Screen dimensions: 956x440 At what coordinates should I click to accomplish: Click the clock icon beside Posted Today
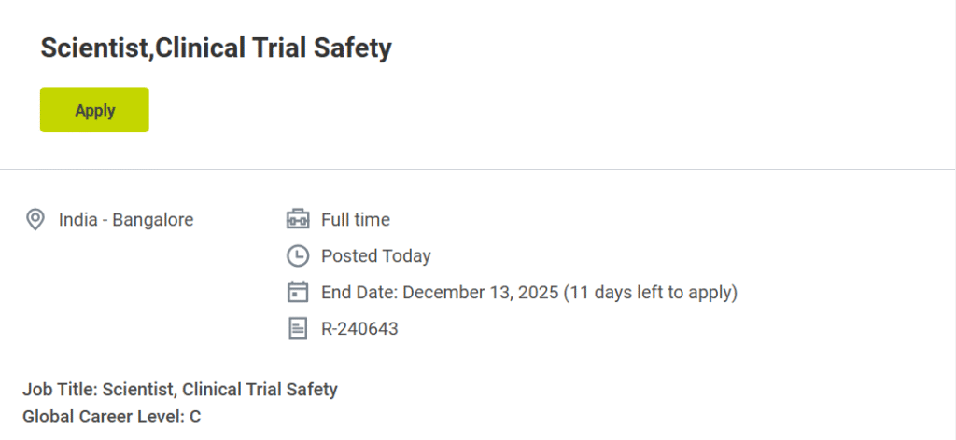[x=297, y=255]
